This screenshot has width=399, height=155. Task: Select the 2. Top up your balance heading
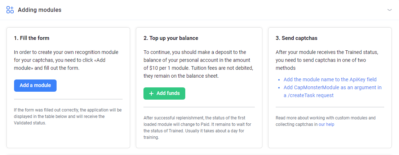171,38
